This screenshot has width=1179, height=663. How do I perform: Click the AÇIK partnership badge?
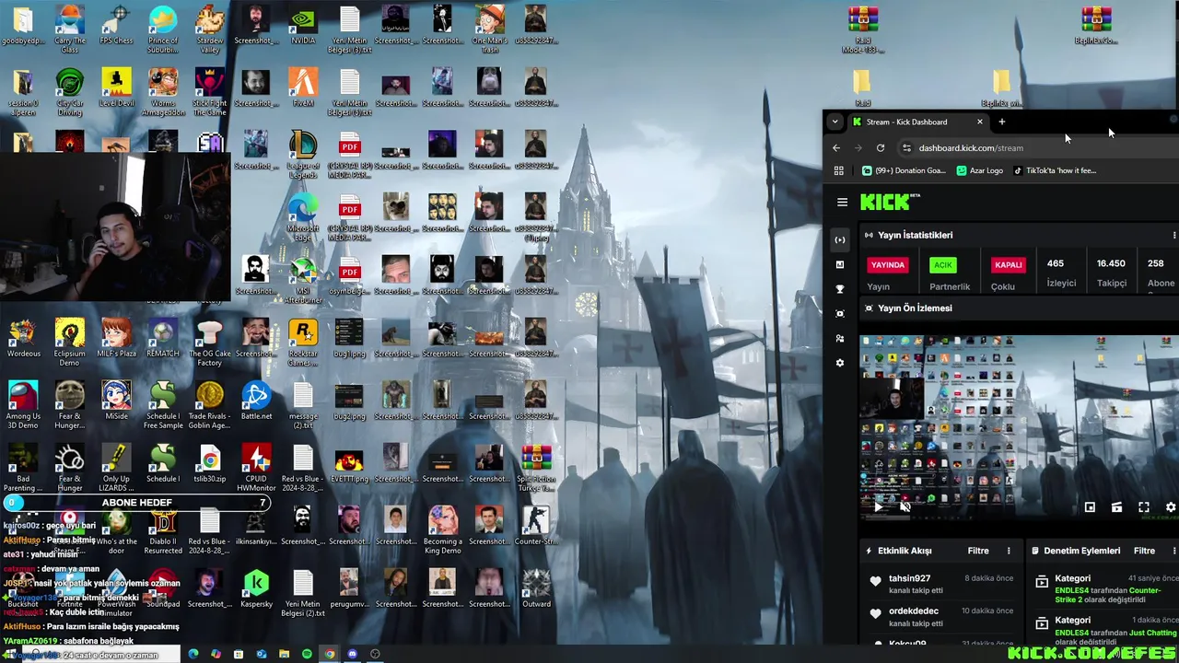pos(943,265)
